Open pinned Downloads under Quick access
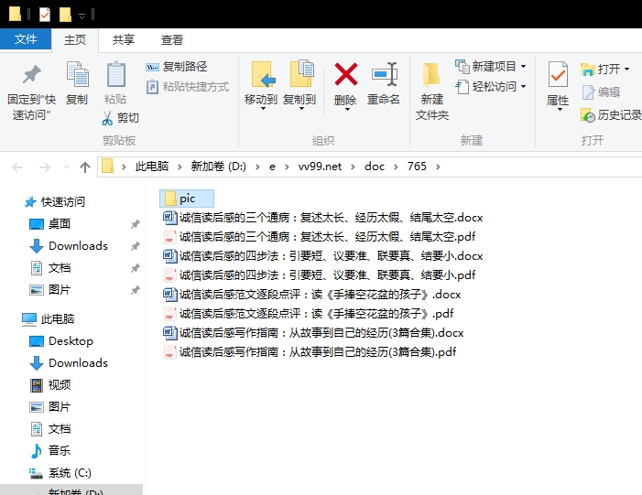Image resolution: width=642 pixels, height=495 pixels. point(69,246)
